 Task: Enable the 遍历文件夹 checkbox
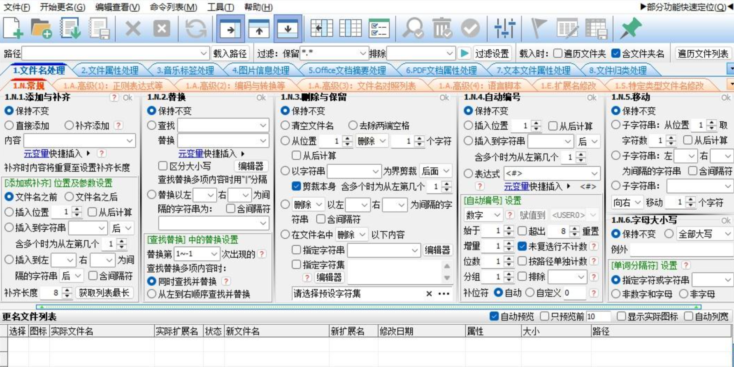pyautogui.click(x=558, y=53)
